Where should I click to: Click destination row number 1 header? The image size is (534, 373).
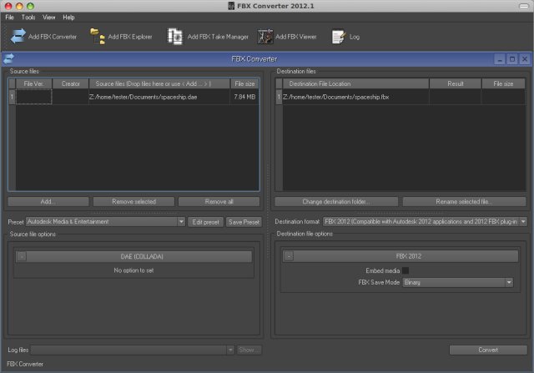click(x=279, y=97)
